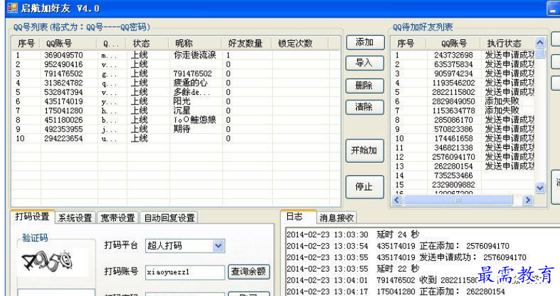The image size is (560, 296).
Task: Click the 清除 button
Action: click(x=365, y=107)
